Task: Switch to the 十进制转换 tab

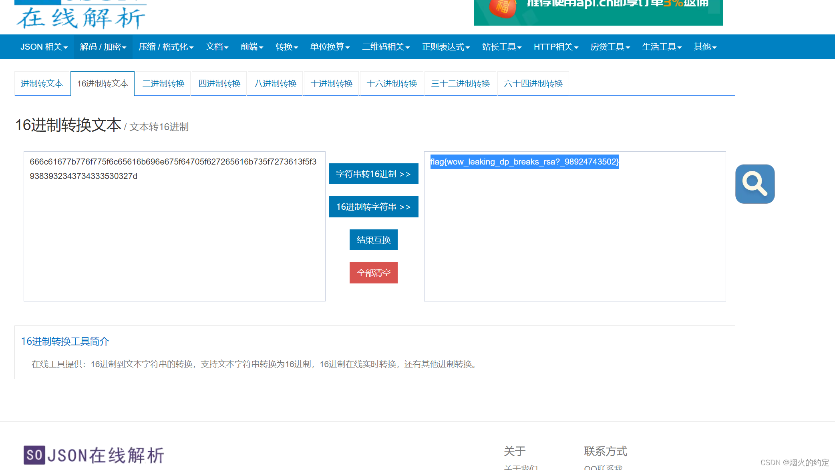Action: click(332, 84)
